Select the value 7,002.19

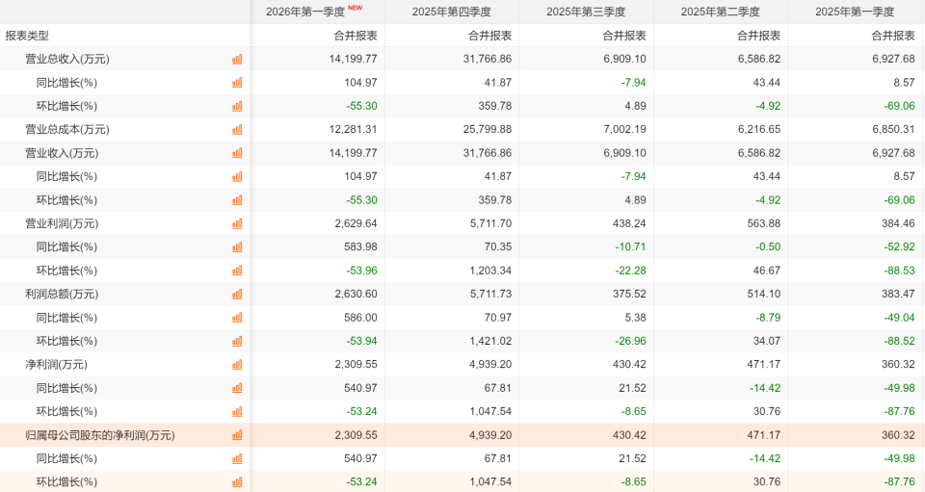(624, 130)
